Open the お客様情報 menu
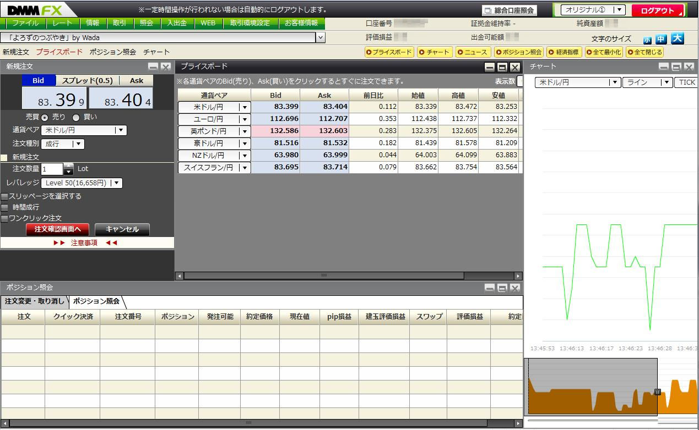 [301, 23]
